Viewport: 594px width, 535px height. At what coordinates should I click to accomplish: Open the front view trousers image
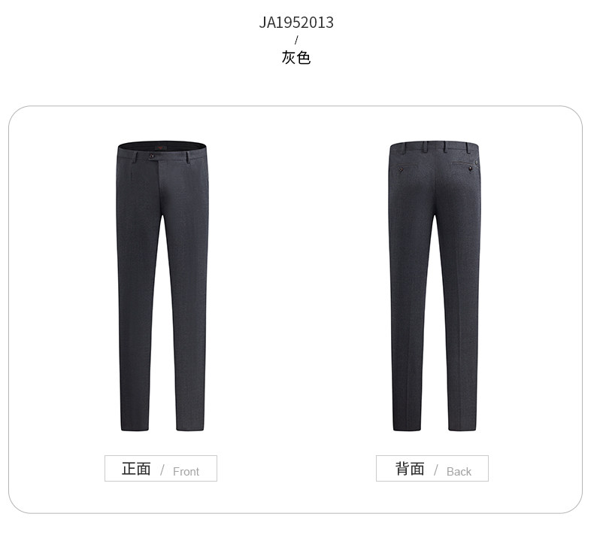pos(162,286)
